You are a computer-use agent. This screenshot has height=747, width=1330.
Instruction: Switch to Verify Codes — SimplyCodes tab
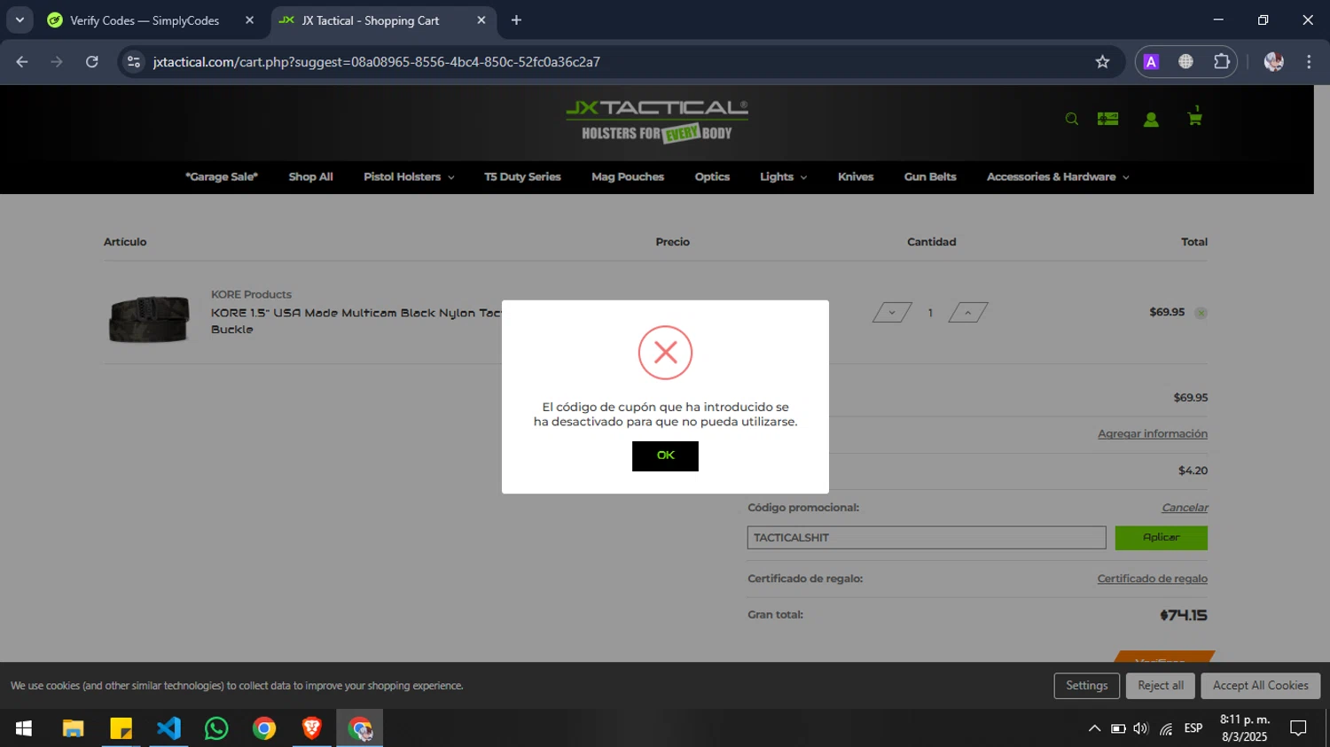[x=145, y=20]
